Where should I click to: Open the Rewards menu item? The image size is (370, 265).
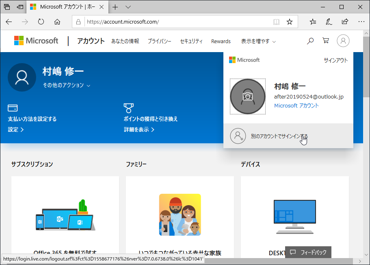point(221,41)
